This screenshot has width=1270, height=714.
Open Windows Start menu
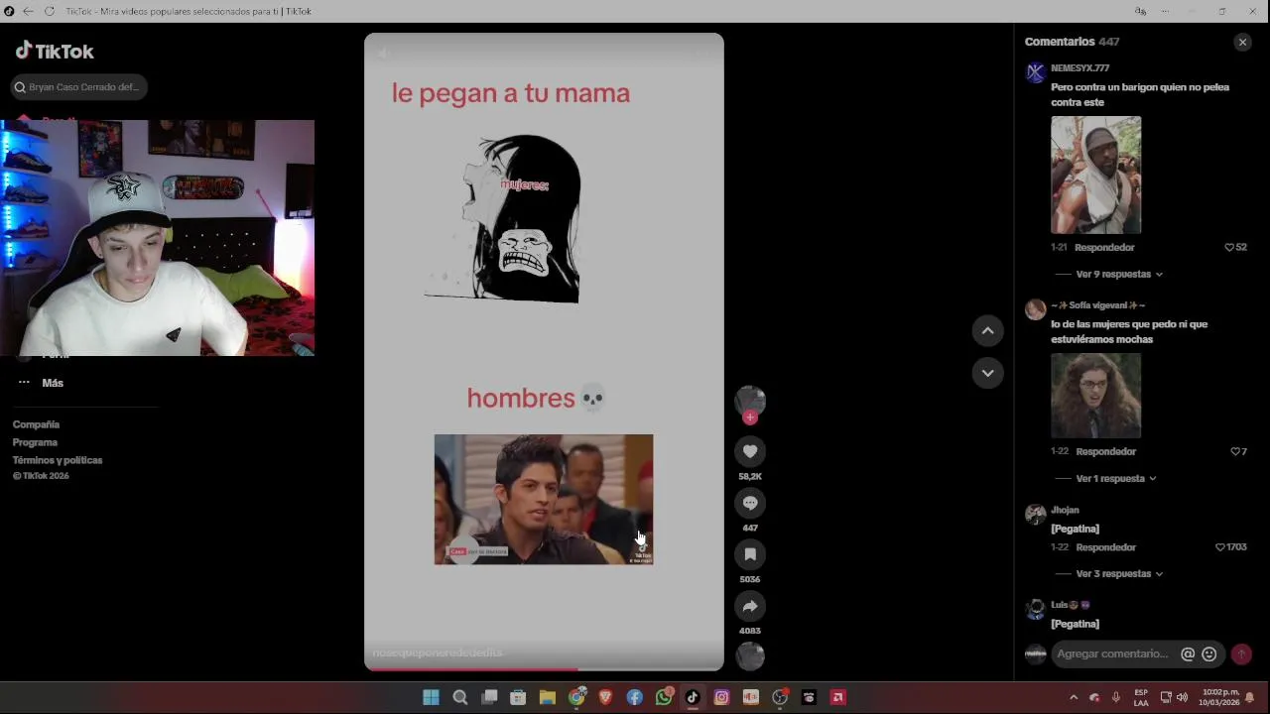pyautogui.click(x=431, y=697)
